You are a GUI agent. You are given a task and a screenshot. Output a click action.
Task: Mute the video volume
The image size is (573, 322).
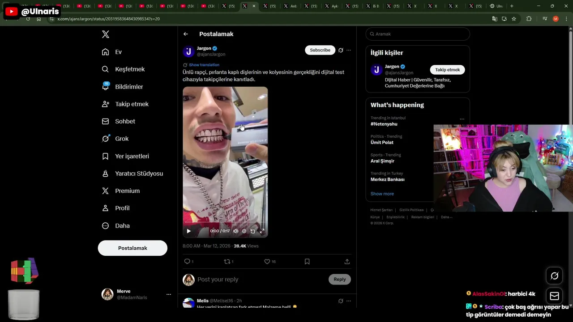coord(235,231)
